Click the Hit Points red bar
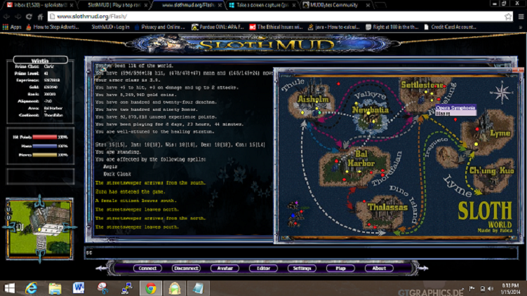Screen dimensions: 527x296 (45, 137)
